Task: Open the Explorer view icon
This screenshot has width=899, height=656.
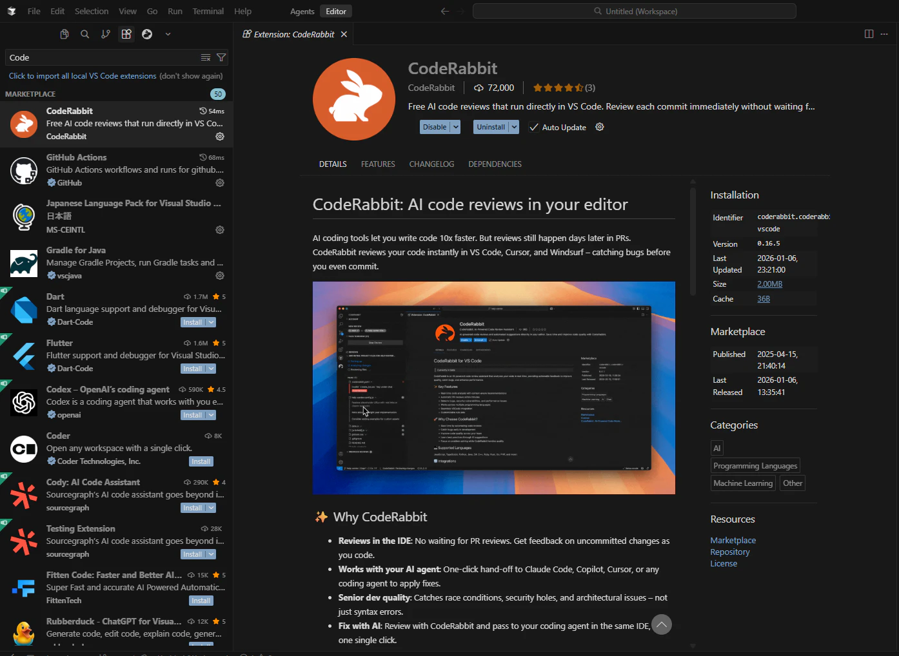Action: click(x=64, y=34)
